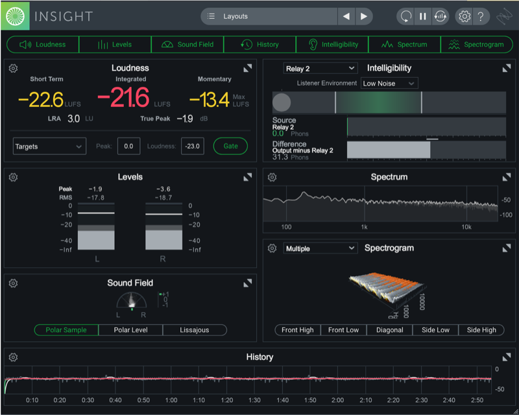Click the LRA value 3.0

tap(73, 119)
